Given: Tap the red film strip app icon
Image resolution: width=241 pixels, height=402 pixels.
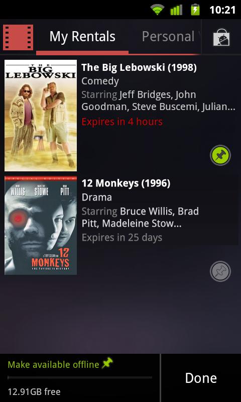Looking at the screenshot, I should (x=18, y=37).
